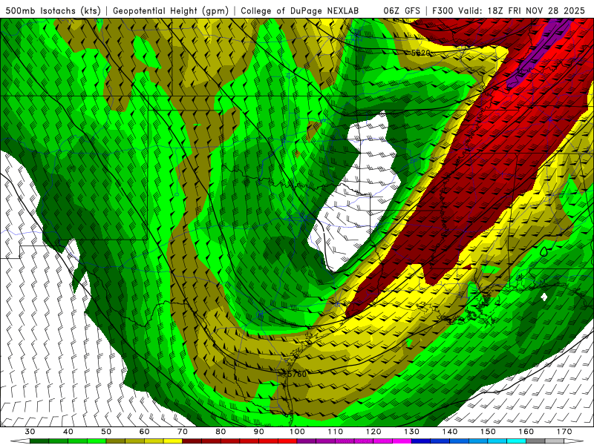Viewport: 594px width, 445px height.
Task: Click the 50 value on the color scale
Action: click(106, 432)
